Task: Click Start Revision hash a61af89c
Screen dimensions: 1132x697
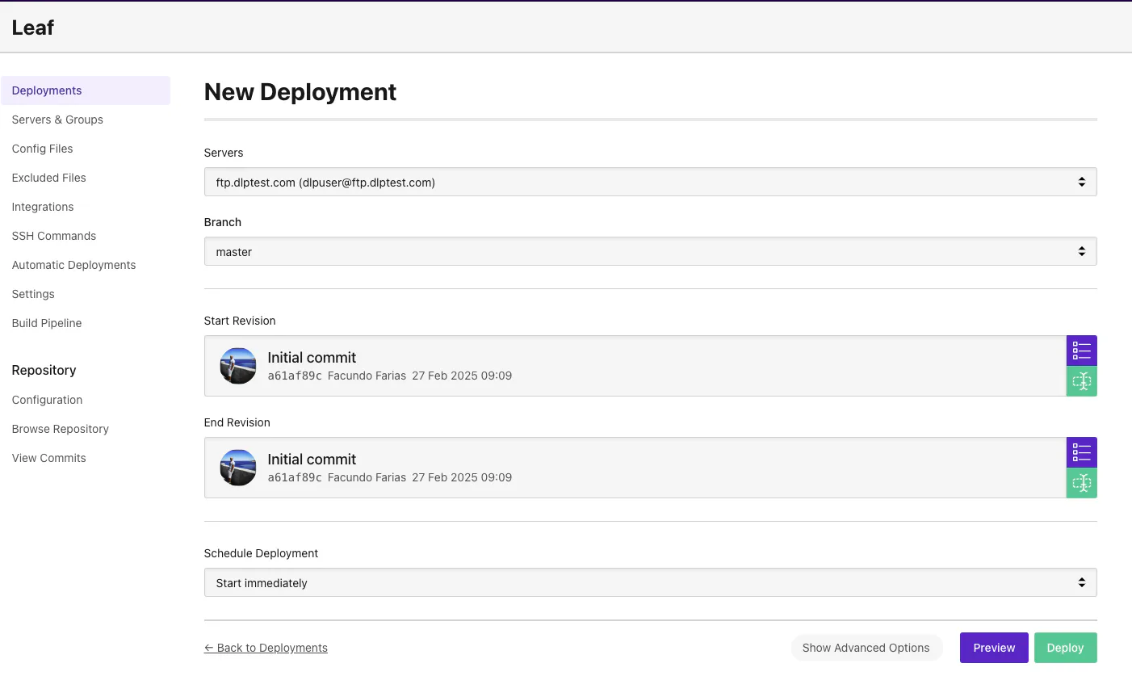Action: (295, 376)
